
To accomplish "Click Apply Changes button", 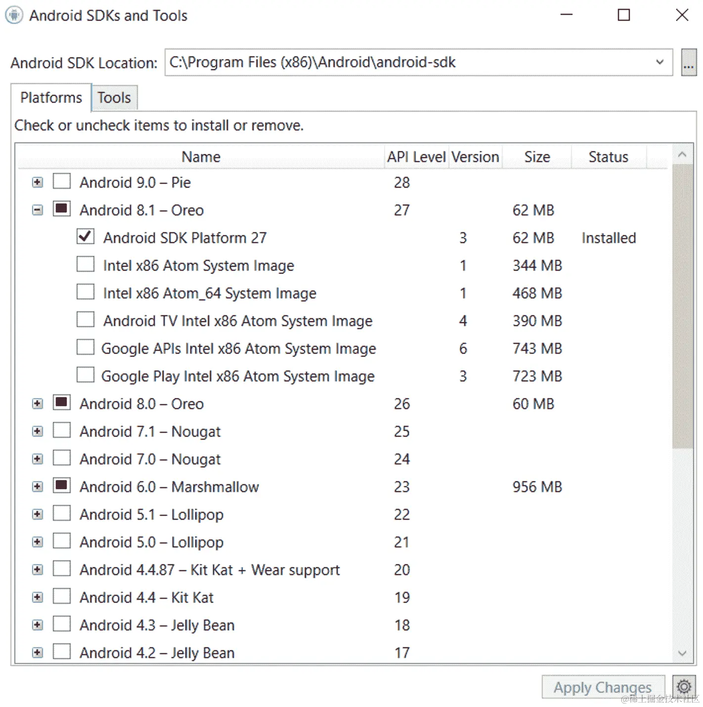I will pyautogui.click(x=603, y=687).
